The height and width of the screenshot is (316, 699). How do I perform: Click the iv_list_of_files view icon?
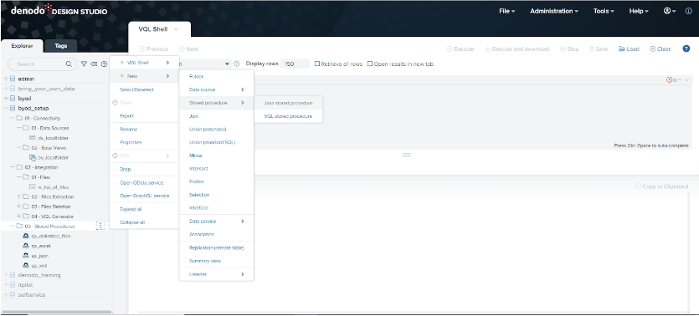(x=33, y=187)
